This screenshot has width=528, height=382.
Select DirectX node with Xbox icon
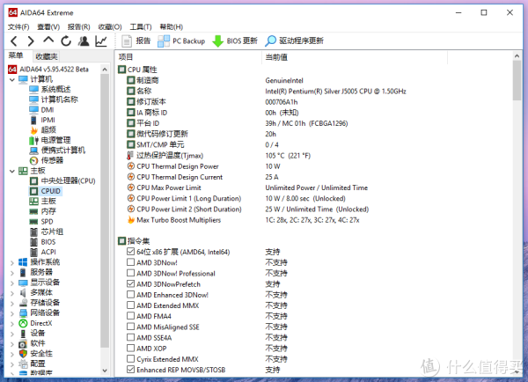tap(35, 323)
